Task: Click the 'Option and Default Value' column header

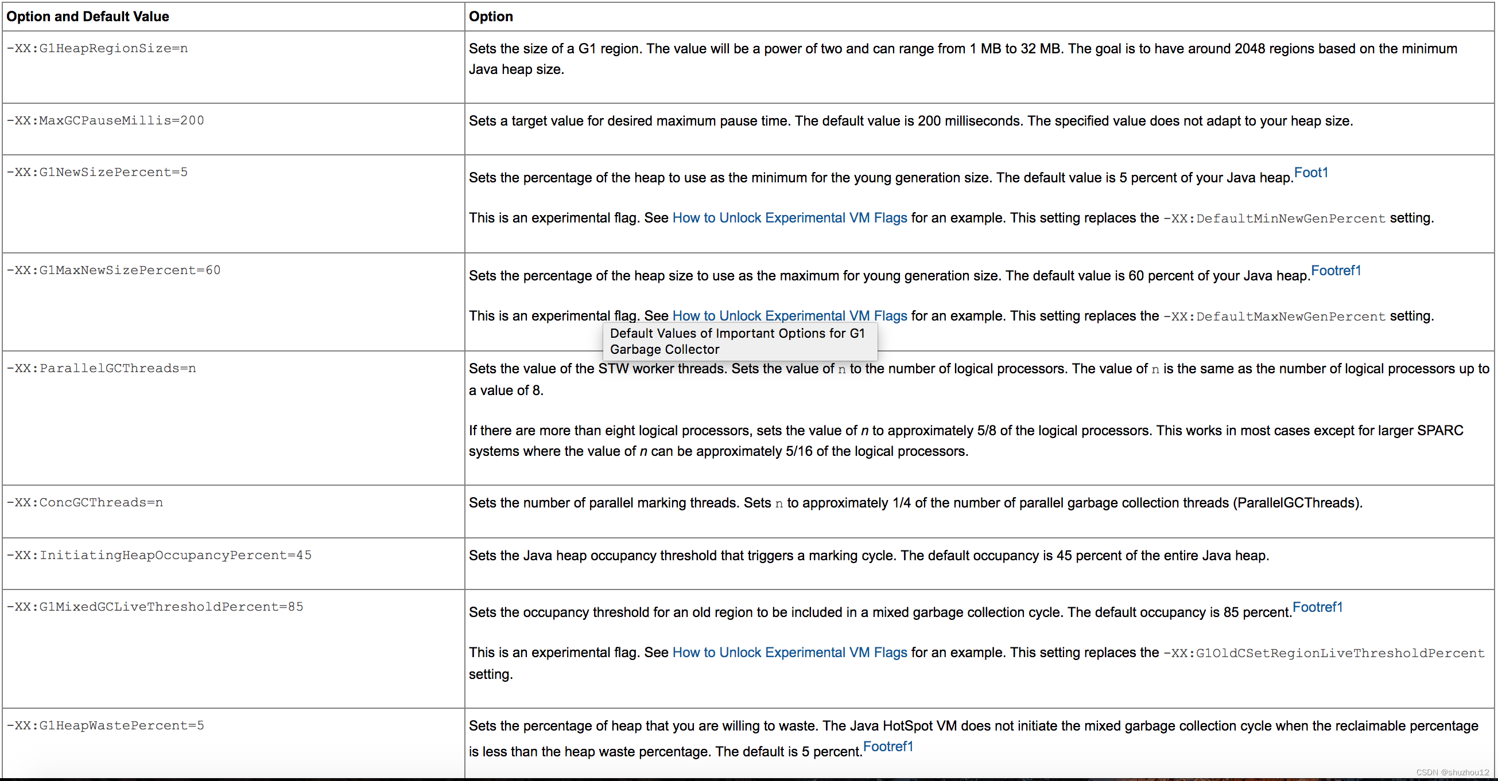Action: pyautogui.click(x=88, y=16)
